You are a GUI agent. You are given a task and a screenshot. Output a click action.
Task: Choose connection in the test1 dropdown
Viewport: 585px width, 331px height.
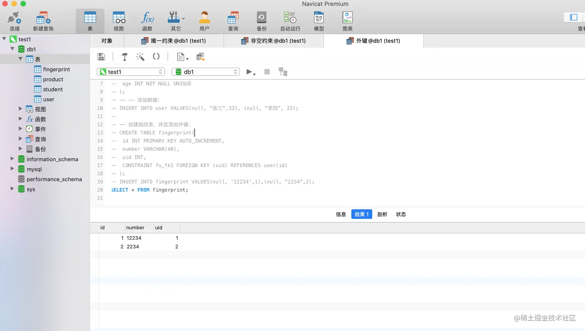131,72
